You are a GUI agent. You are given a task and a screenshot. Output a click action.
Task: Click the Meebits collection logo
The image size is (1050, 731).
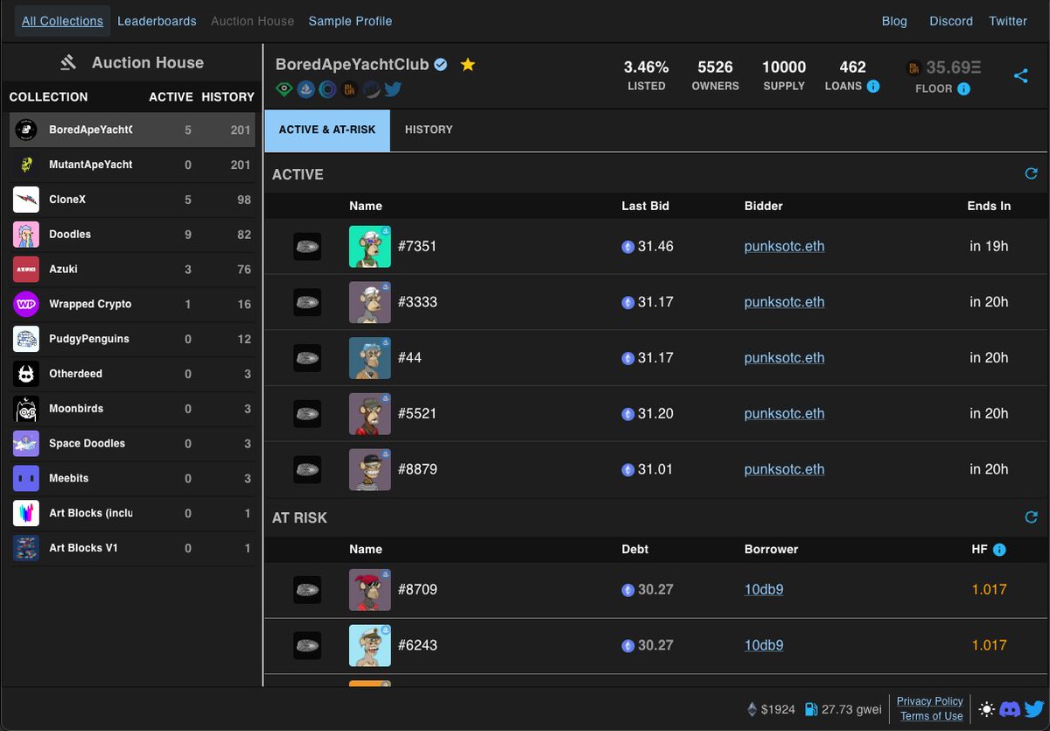click(x=26, y=478)
